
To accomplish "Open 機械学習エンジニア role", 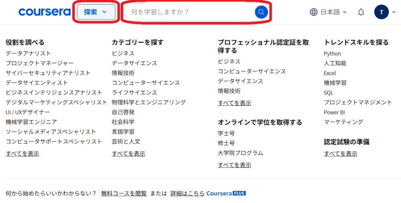I will point(31,122).
